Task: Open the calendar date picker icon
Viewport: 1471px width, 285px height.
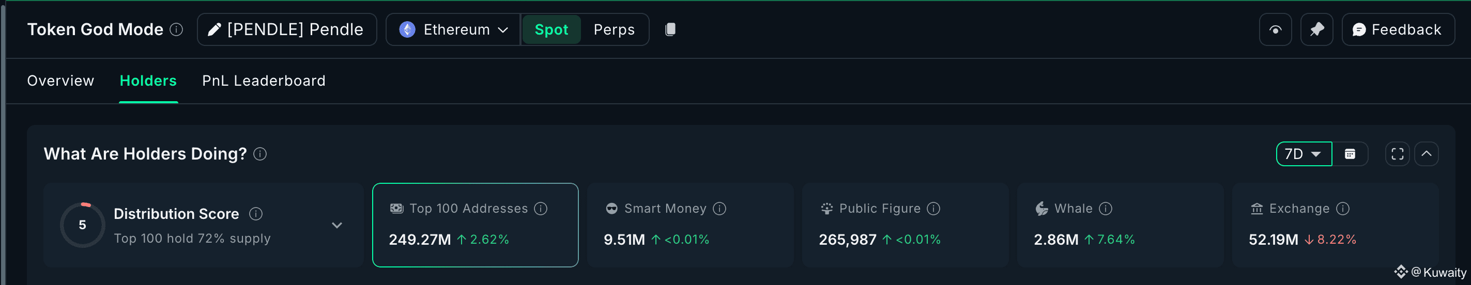Action: [x=1350, y=154]
